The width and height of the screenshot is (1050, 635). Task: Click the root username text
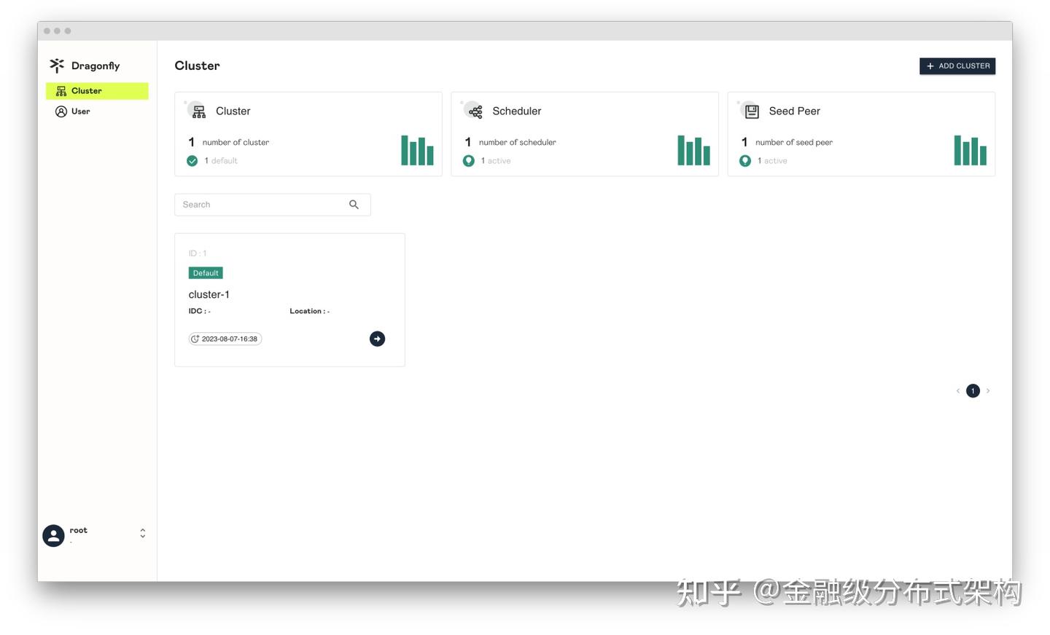click(x=79, y=530)
